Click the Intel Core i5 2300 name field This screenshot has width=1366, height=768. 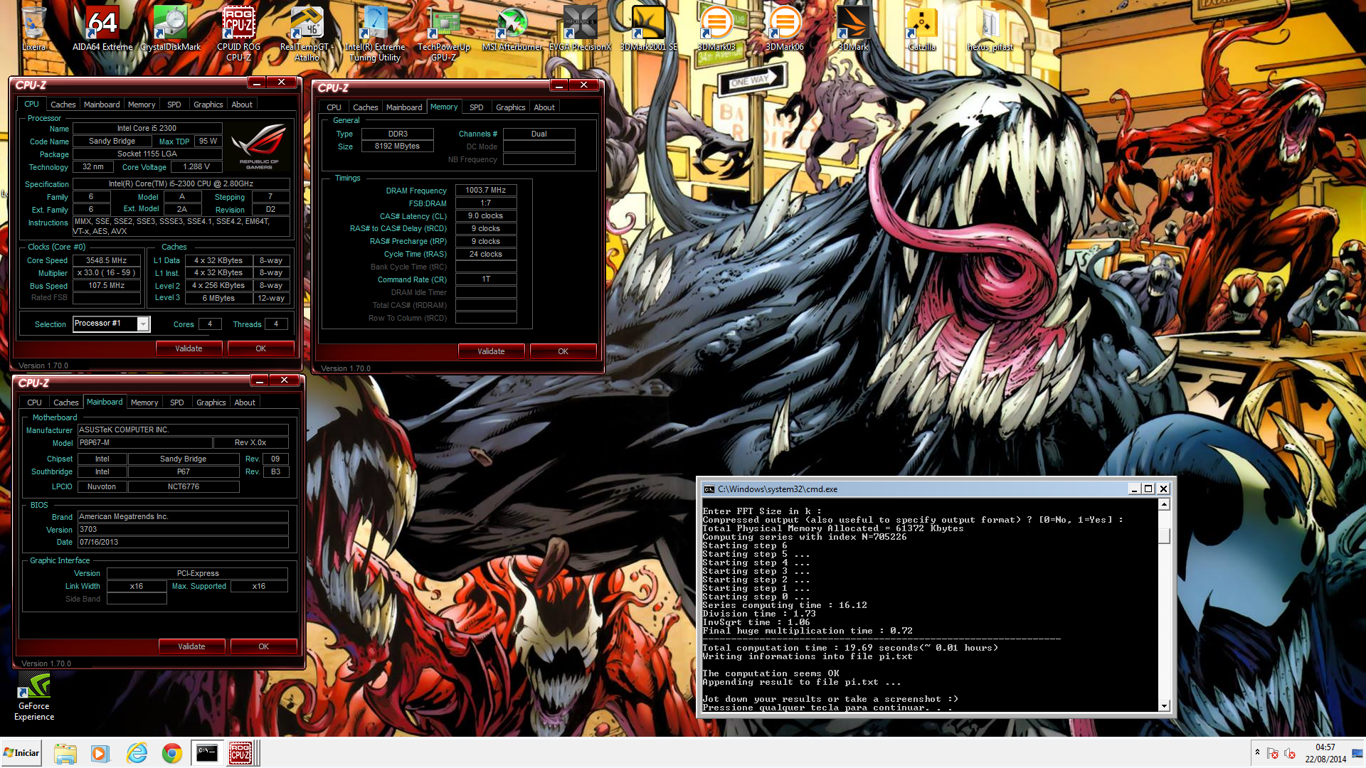click(147, 128)
